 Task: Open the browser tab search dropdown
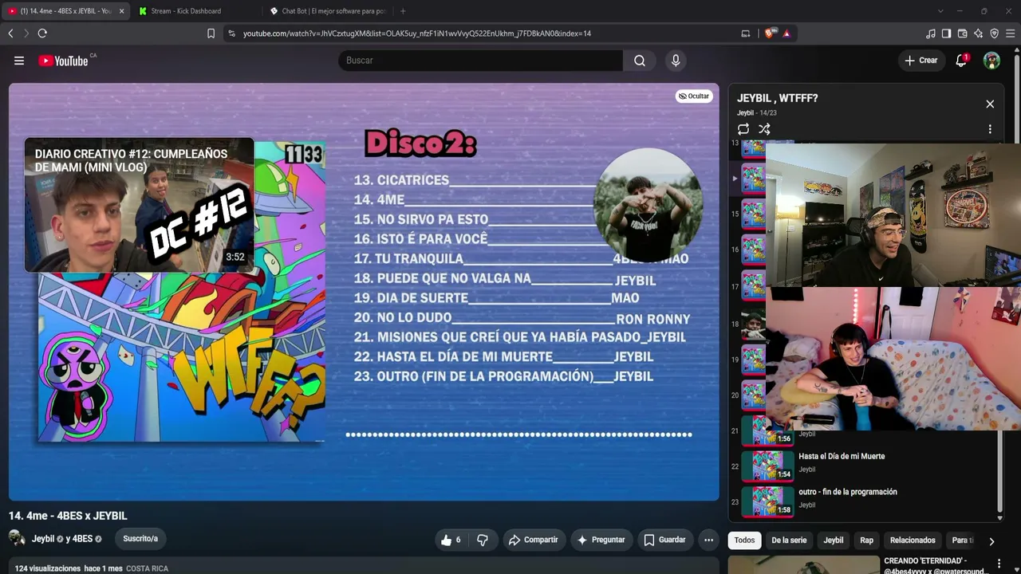tap(940, 11)
